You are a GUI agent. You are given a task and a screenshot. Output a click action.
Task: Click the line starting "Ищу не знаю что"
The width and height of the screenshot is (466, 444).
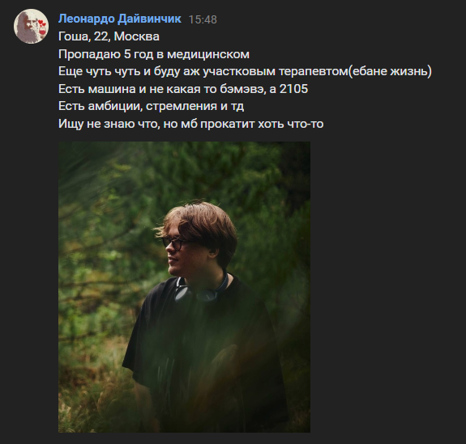pyautogui.click(x=190, y=124)
